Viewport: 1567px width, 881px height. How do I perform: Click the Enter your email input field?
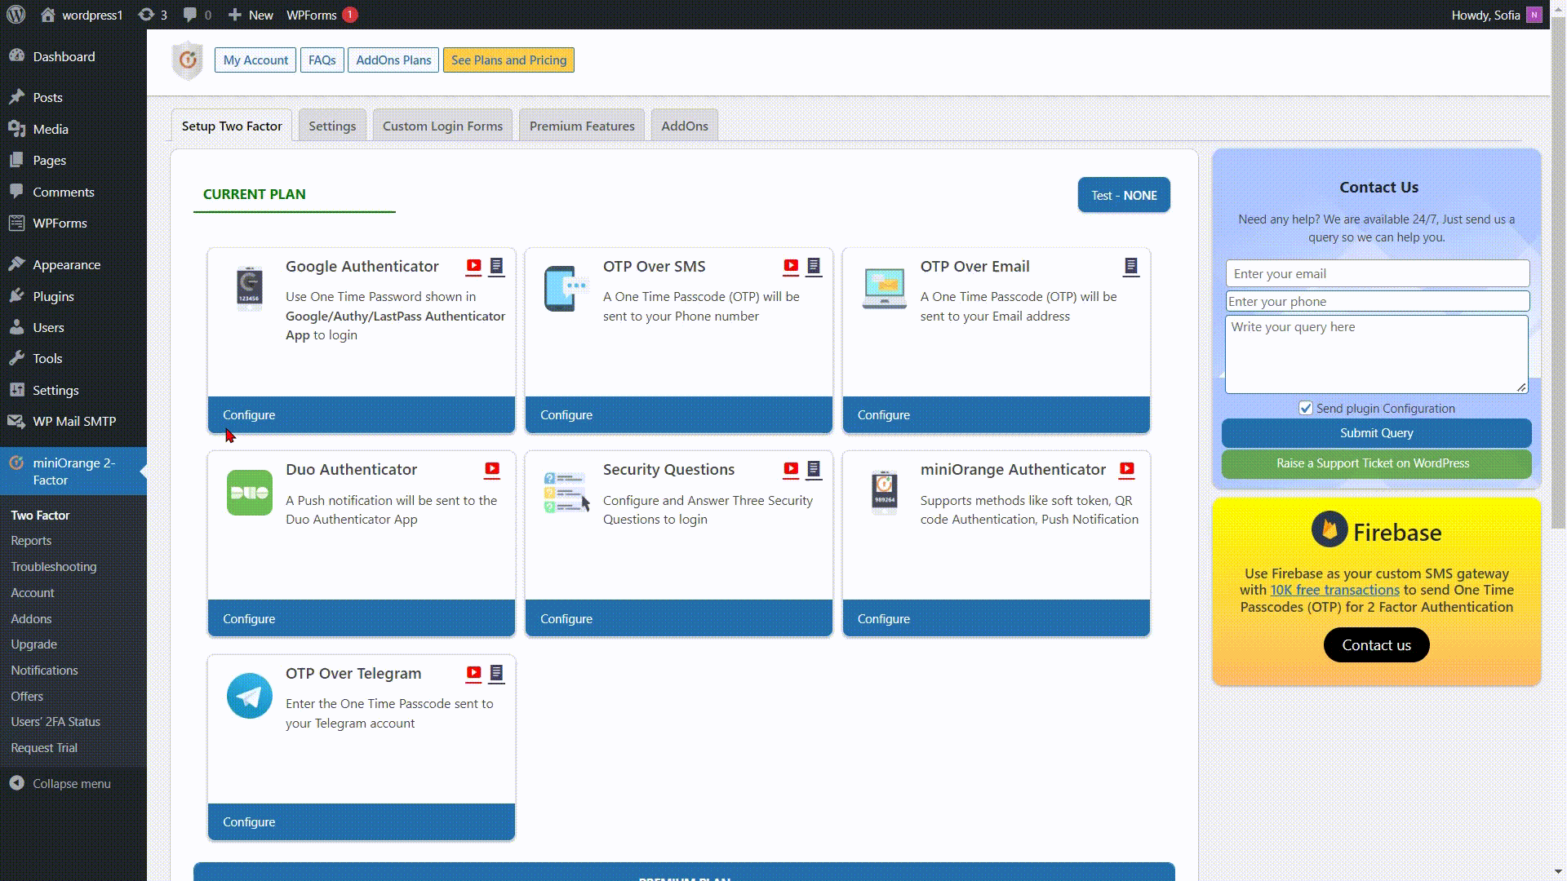coord(1378,273)
